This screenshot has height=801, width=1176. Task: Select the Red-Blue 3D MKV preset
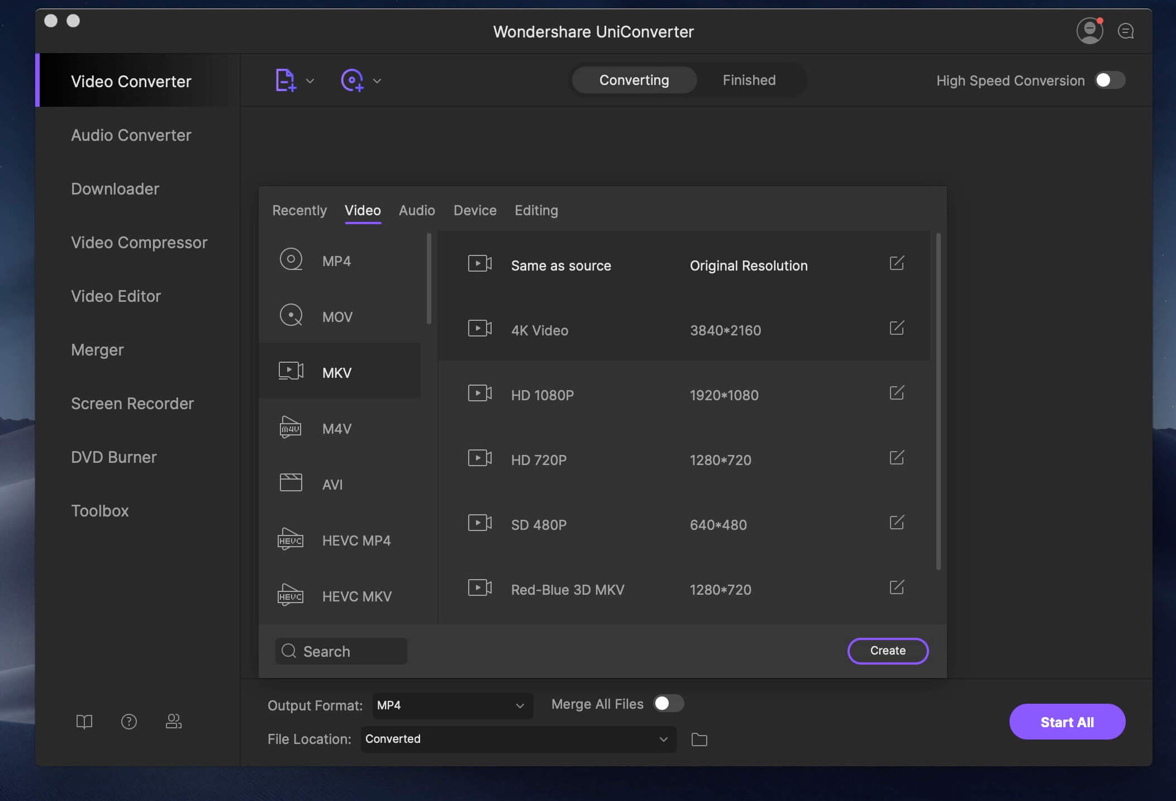coord(684,589)
